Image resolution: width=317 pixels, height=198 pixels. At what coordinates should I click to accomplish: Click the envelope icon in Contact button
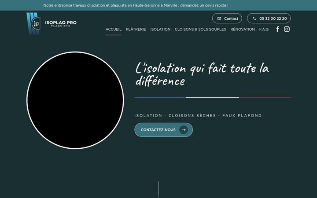click(219, 18)
